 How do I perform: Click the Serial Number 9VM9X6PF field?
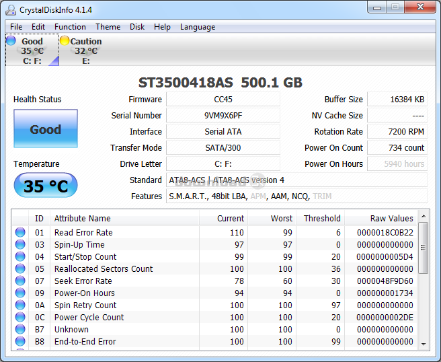pos(223,116)
